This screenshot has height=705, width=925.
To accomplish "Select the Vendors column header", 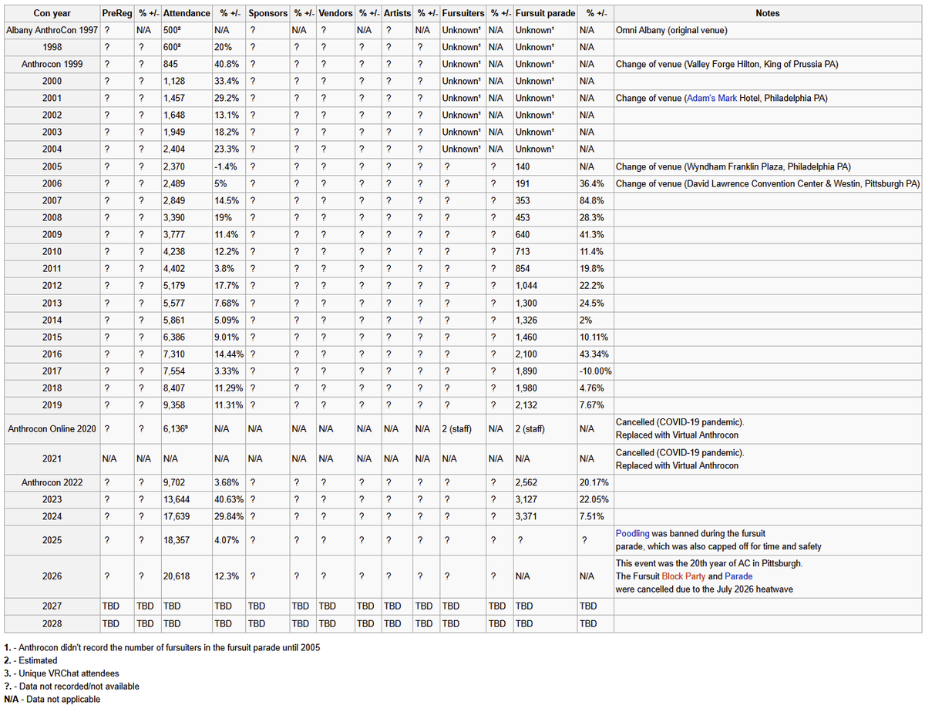I will [x=336, y=14].
